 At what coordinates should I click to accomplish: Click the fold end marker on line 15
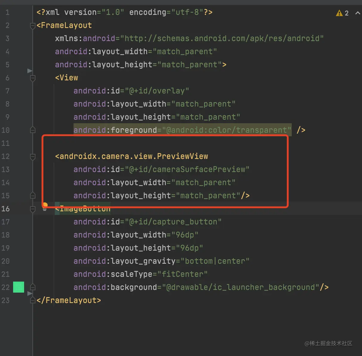[33, 196]
